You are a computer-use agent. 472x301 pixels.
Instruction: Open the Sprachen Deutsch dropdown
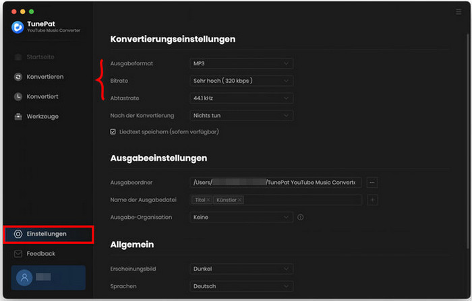tap(241, 286)
